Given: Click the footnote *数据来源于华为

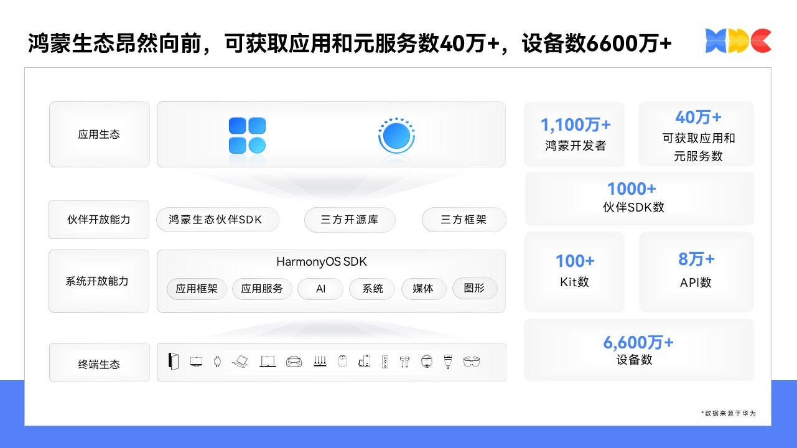Looking at the screenshot, I should [x=728, y=413].
